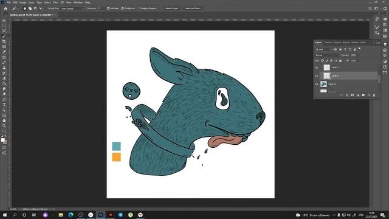Select the Magic Wand tool in toolbox

[4, 36]
